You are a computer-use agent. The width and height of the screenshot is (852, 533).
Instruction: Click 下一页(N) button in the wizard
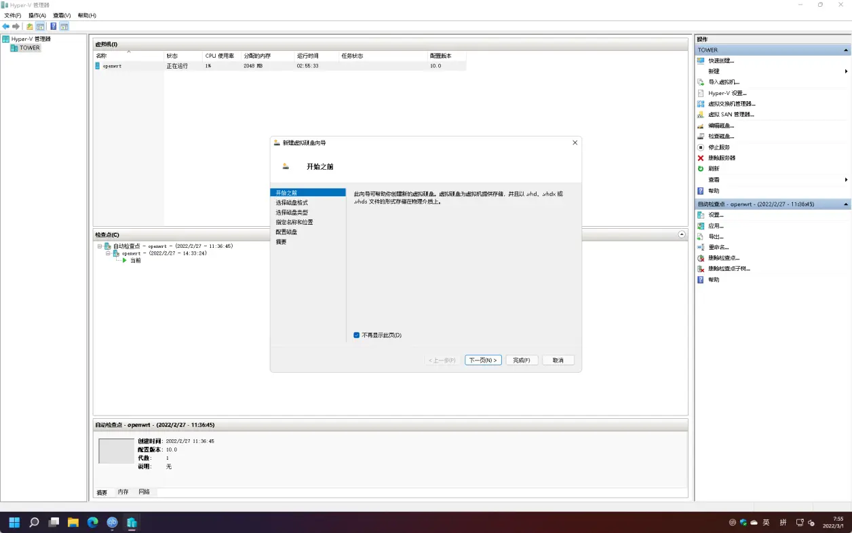click(483, 360)
